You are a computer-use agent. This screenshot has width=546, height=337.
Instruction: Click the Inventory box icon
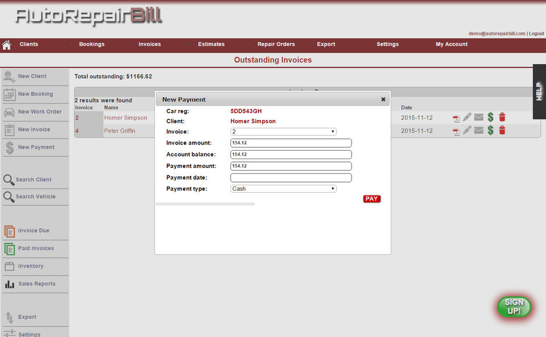pyautogui.click(x=10, y=267)
